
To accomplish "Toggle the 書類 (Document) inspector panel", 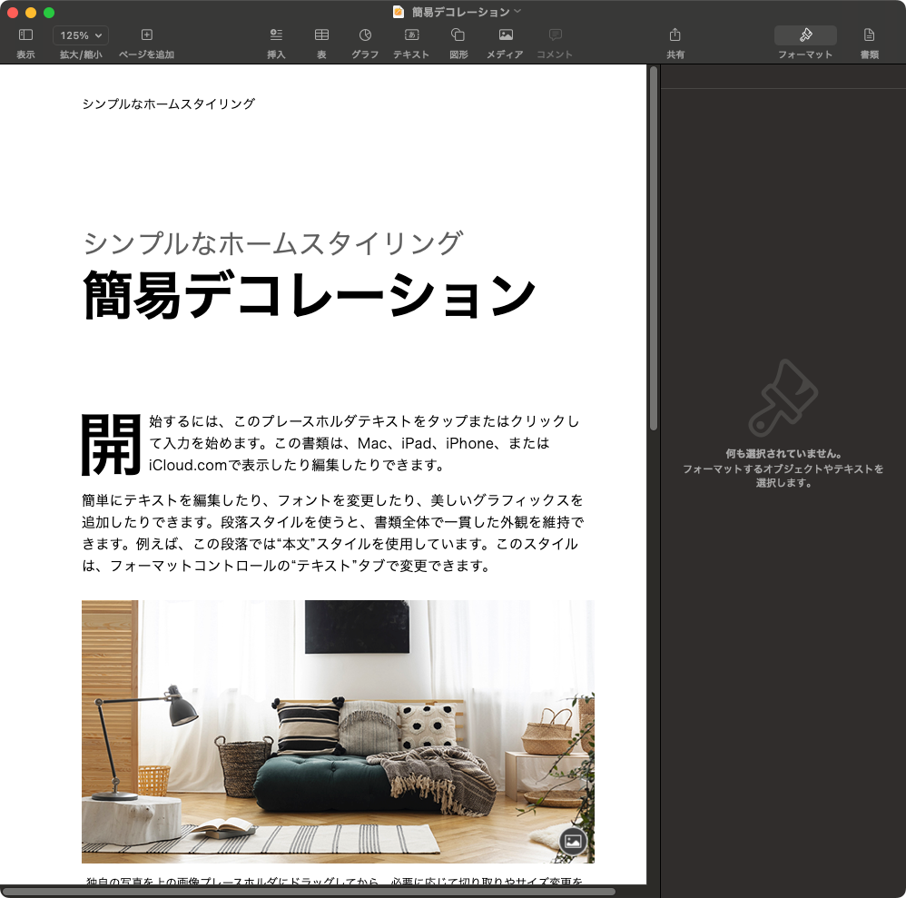I will point(869,35).
